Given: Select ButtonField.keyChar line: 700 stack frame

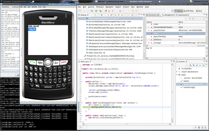Looking at the screenshot, I should point(107,25).
